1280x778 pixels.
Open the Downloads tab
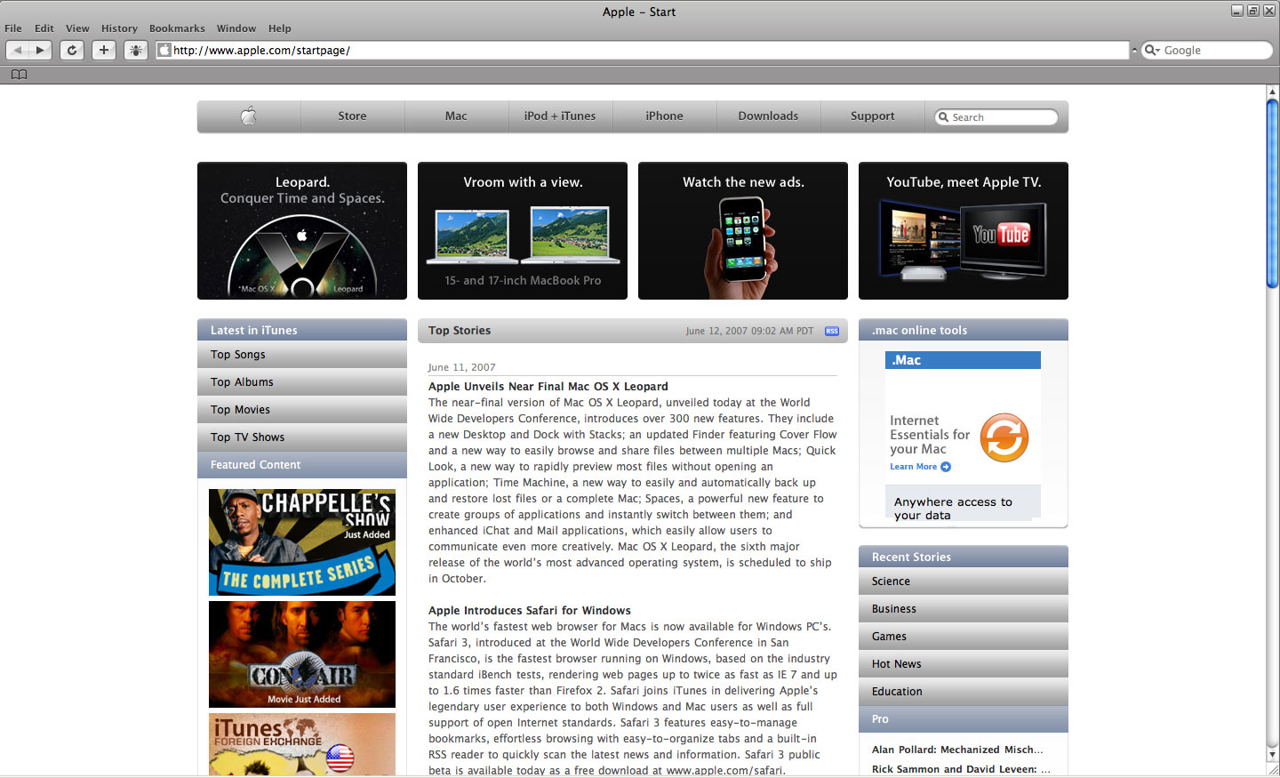(x=768, y=116)
